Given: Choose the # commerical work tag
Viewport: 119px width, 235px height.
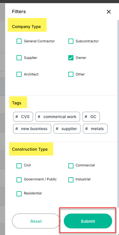Looking at the screenshot, I should click(58, 117).
